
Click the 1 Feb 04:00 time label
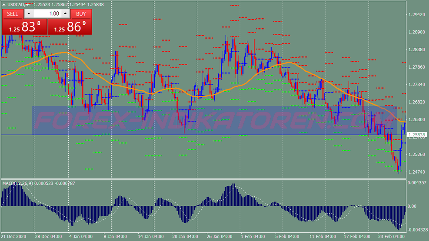pos(253,236)
